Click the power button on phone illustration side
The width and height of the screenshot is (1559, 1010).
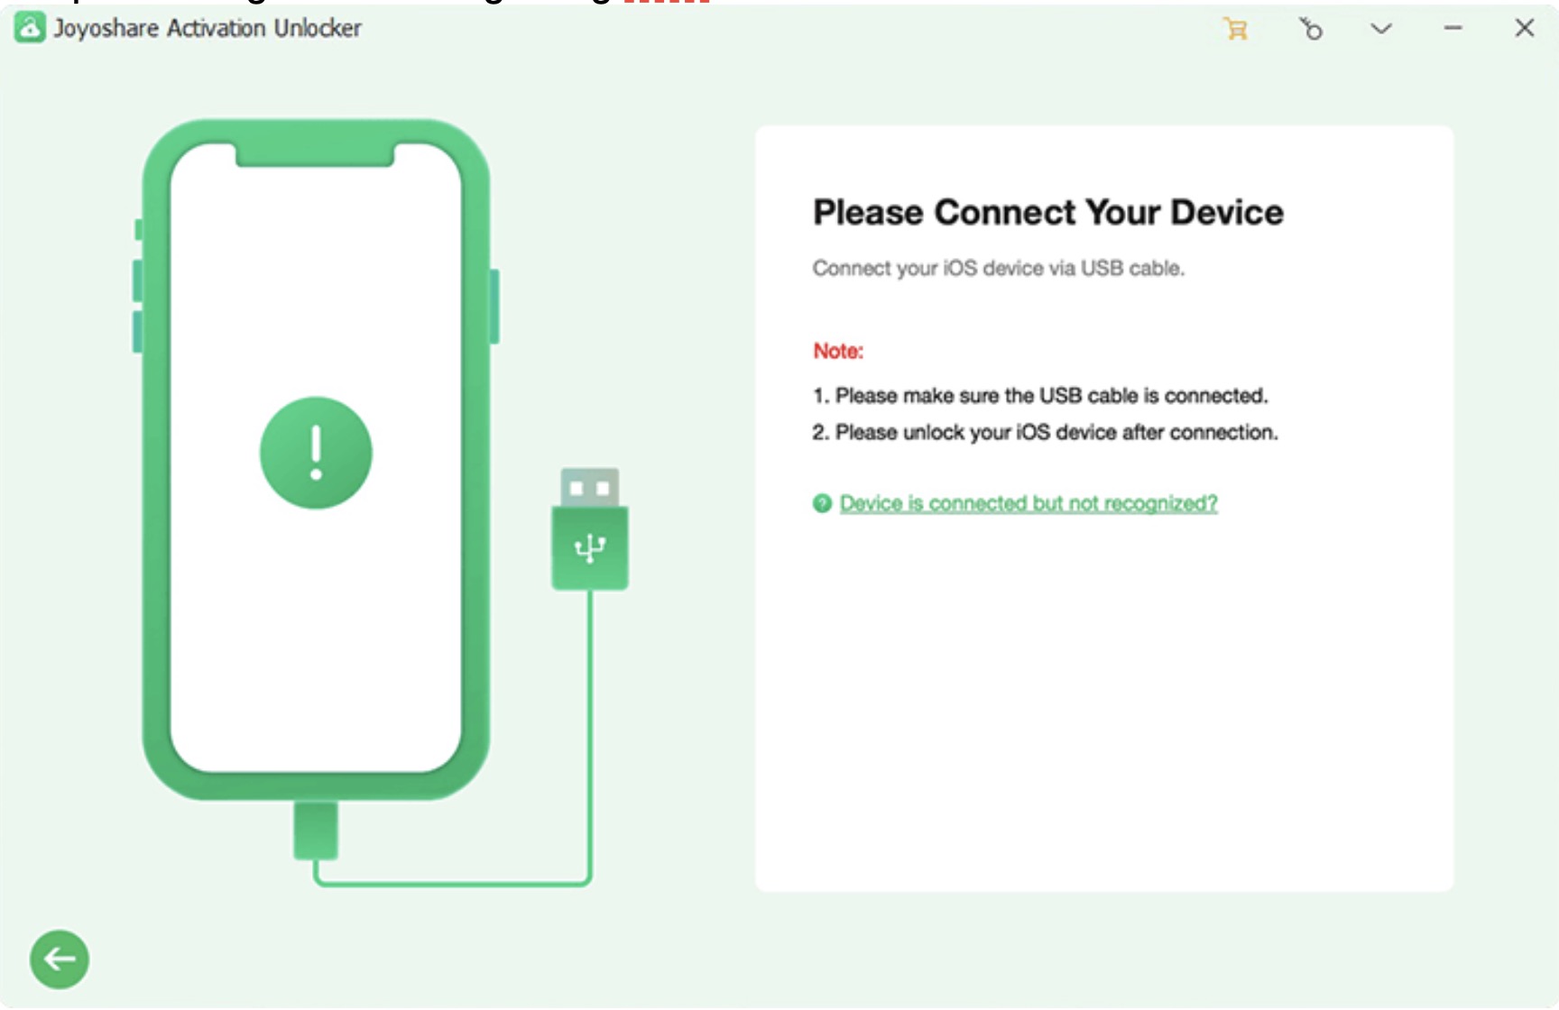494,307
